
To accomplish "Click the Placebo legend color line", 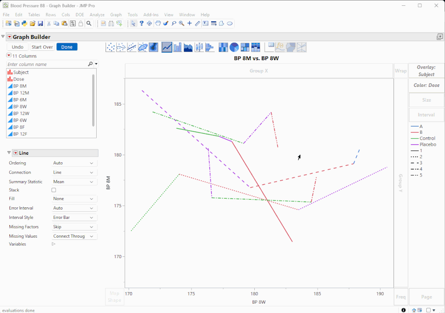I will 414,144.
